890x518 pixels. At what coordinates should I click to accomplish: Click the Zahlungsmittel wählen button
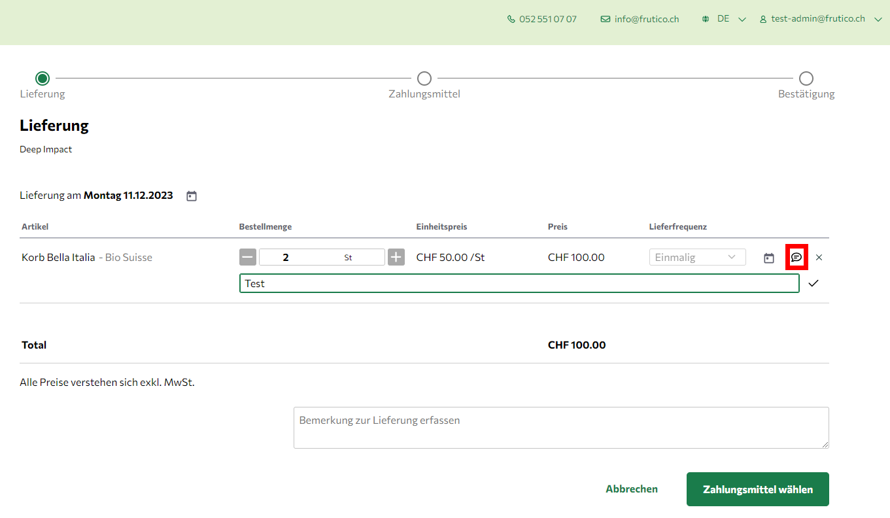pos(757,489)
